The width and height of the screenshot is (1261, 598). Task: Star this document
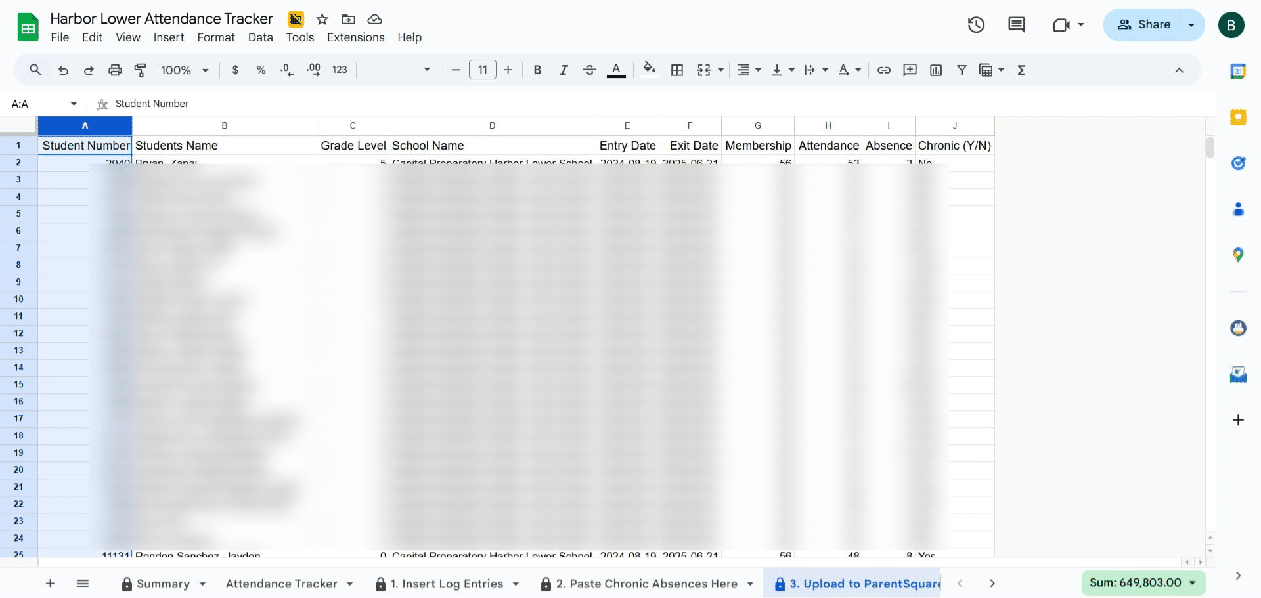322,19
